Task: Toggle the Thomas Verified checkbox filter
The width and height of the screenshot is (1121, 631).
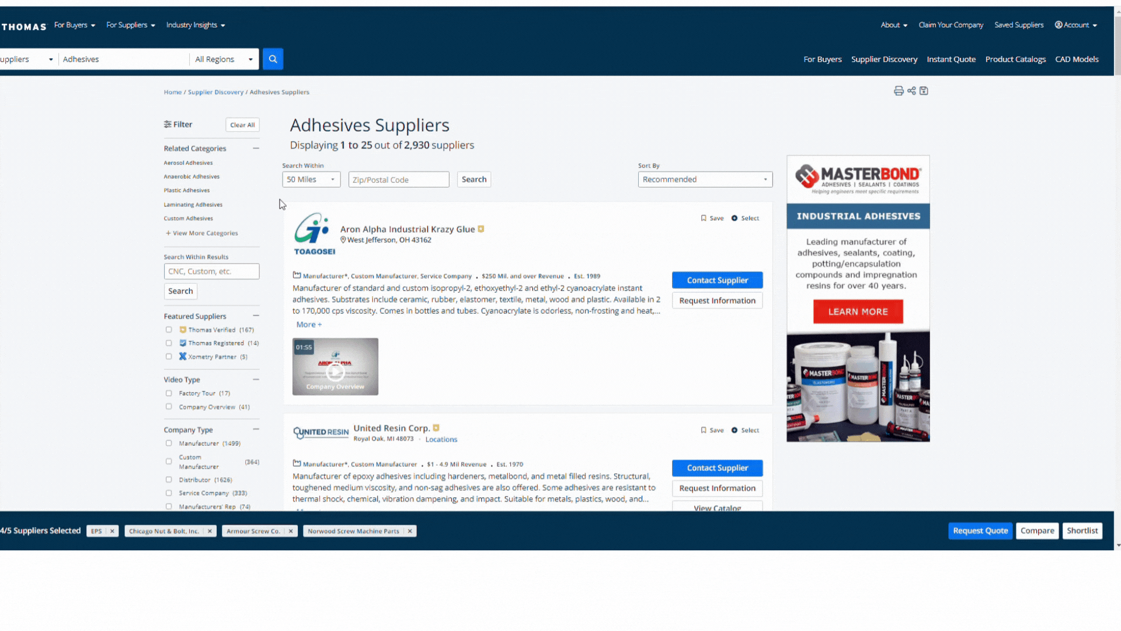Action: 169,330
